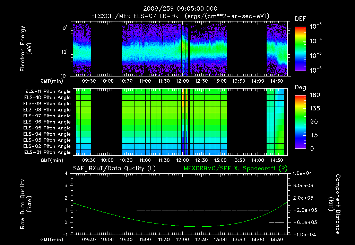Click the 13:00 tick label under the spectrogram
Image resolution: width=355 pixels, height=245 pixels.
pyautogui.click(x=220, y=81)
